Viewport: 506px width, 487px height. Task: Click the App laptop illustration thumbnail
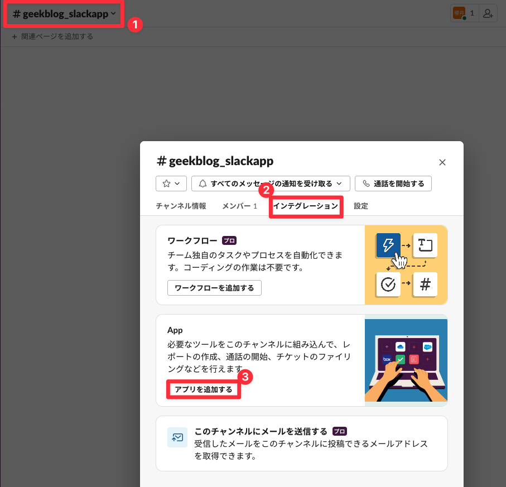[406, 360]
